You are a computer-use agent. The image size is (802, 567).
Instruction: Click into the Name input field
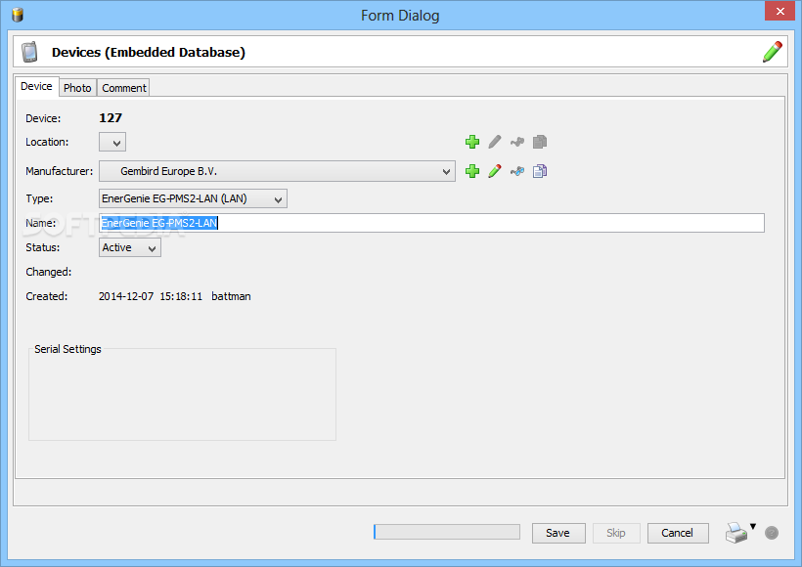431,223
